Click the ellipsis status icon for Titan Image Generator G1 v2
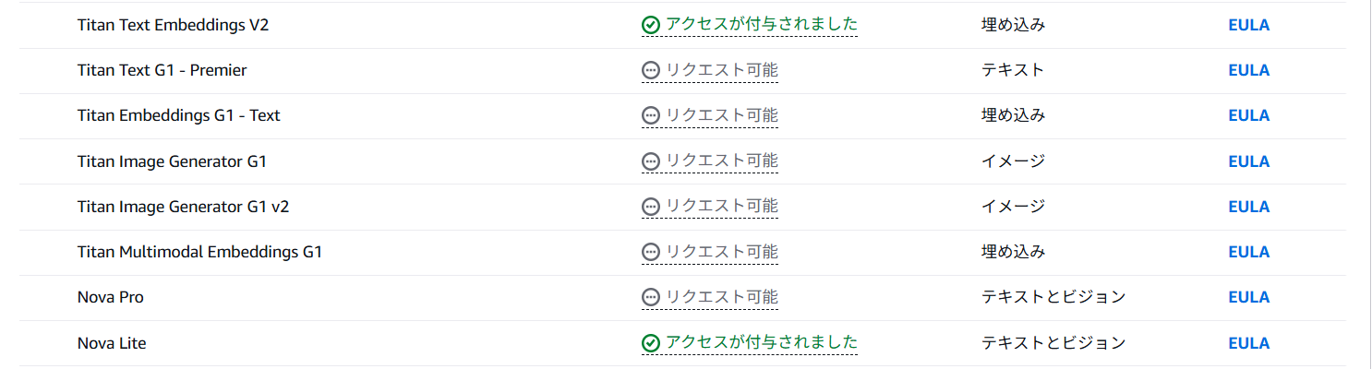The width and height of the screenshot is (1372, 369). pos(651,207)
